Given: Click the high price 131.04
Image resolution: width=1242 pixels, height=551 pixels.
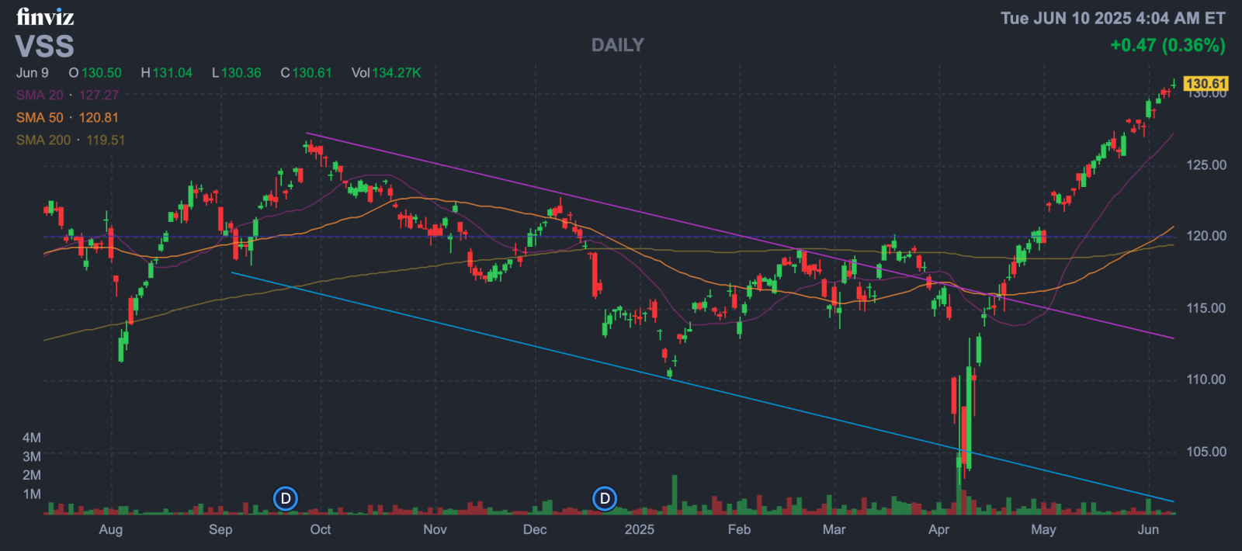Looking at the screenshot, I should [x=172, y=72].
